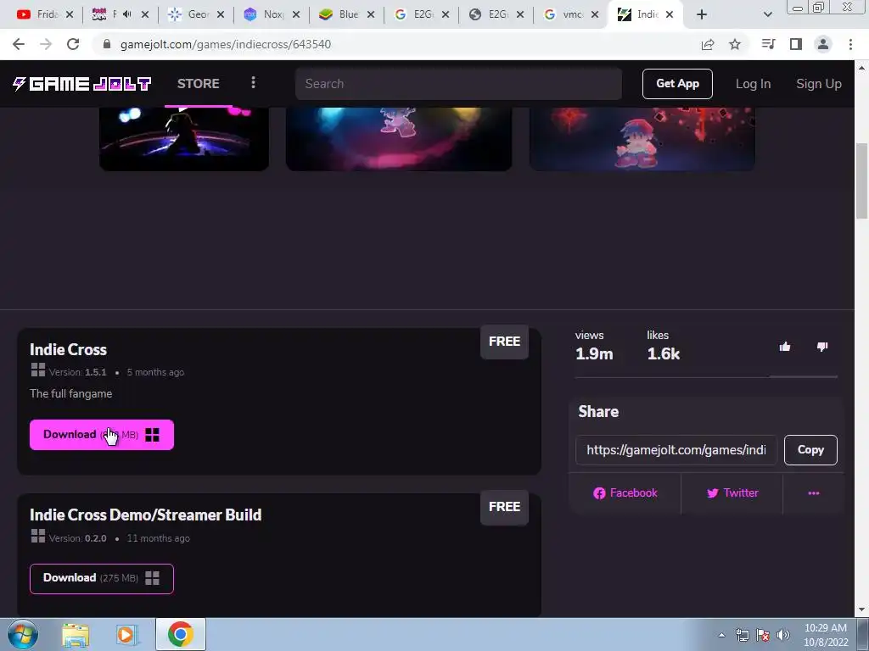The width and height of the screenshot is (869, 651).
Task: Open the STORE section
Action: tap(199, 84)
